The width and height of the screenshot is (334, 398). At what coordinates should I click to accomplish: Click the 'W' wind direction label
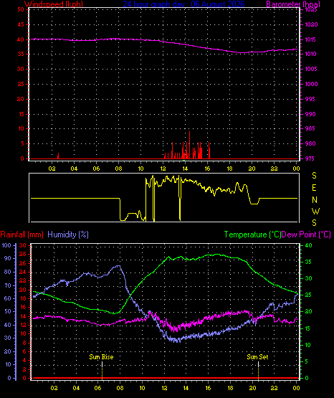click(315, 211)
